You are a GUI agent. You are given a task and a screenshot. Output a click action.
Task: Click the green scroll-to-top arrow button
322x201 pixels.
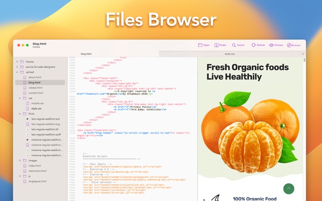(288, 188)
